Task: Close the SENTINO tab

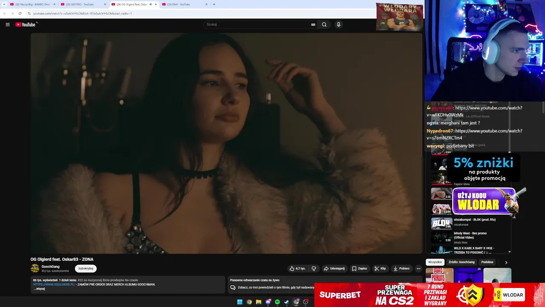Action: [105, 4]
